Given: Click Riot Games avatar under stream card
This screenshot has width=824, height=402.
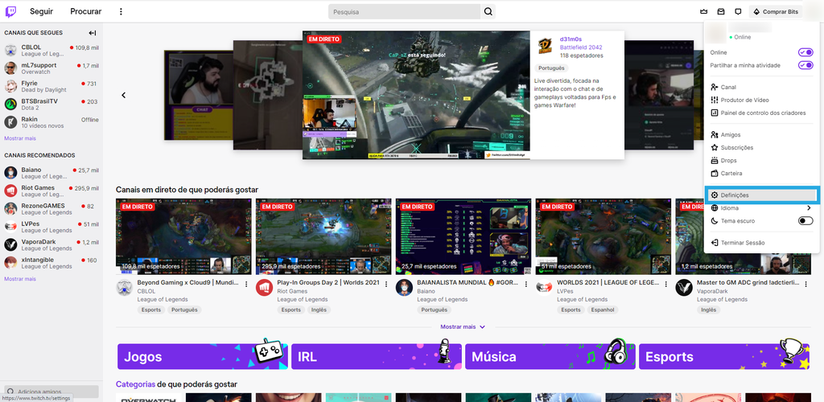Looking at the screenshot, I should click(x=264, y=287).
